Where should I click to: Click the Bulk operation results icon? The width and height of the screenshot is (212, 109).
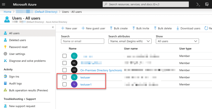[5, 90]
